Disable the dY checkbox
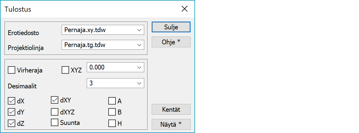The width and height of the screenshot is (359, 133). coord(12,112)
